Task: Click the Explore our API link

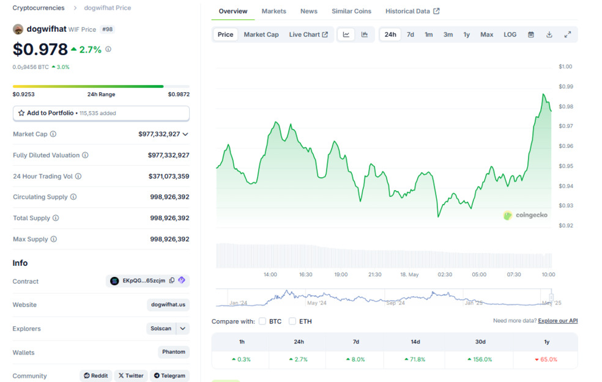Action: pyautogui.click(x=558, y=321)
